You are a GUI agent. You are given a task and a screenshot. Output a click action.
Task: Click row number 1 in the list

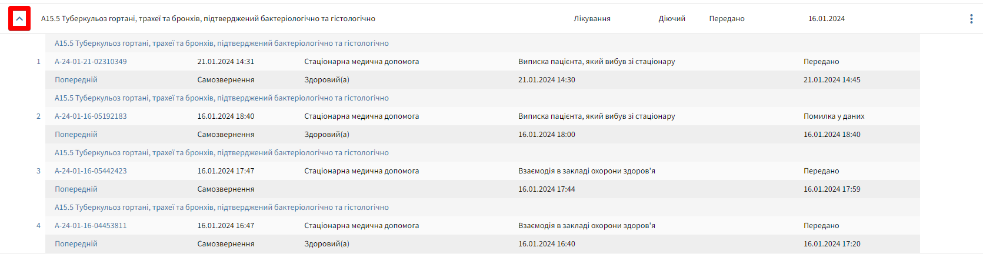(x=39, y=62)
